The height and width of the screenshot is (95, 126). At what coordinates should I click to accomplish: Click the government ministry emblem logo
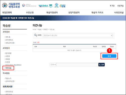click(x=29, y=5)
